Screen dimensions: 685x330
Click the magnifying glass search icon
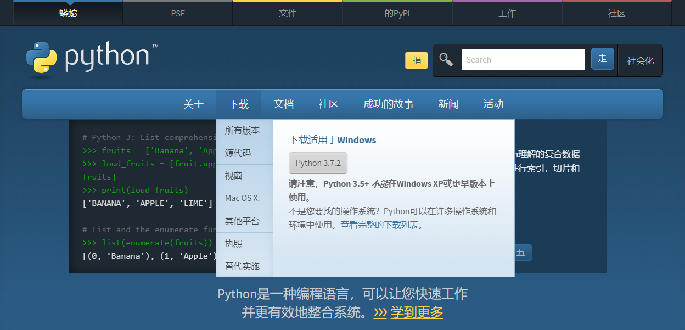pyautogui.click(x=446, y=60)
